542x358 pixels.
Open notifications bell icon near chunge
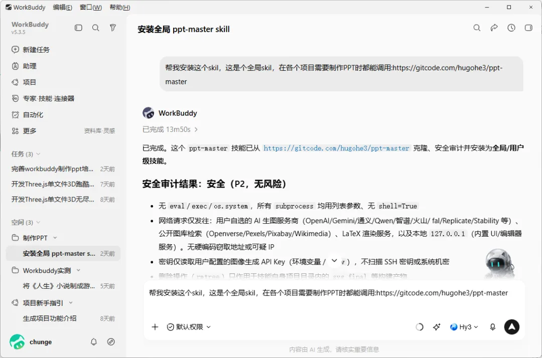94,342
